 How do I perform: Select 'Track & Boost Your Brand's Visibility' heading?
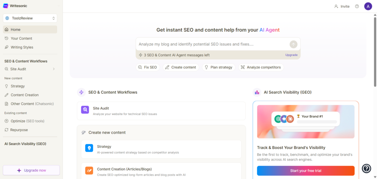291,147
